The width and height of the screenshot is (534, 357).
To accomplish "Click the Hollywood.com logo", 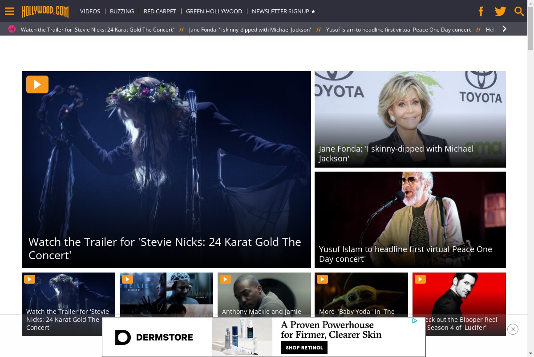I will pos(45,11).
